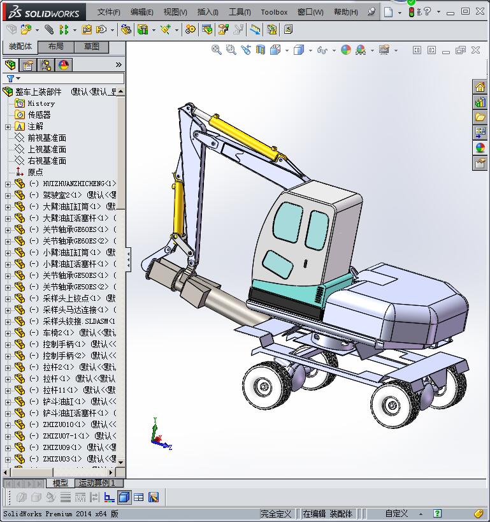Click the Move Component icon

pos(101,29)
